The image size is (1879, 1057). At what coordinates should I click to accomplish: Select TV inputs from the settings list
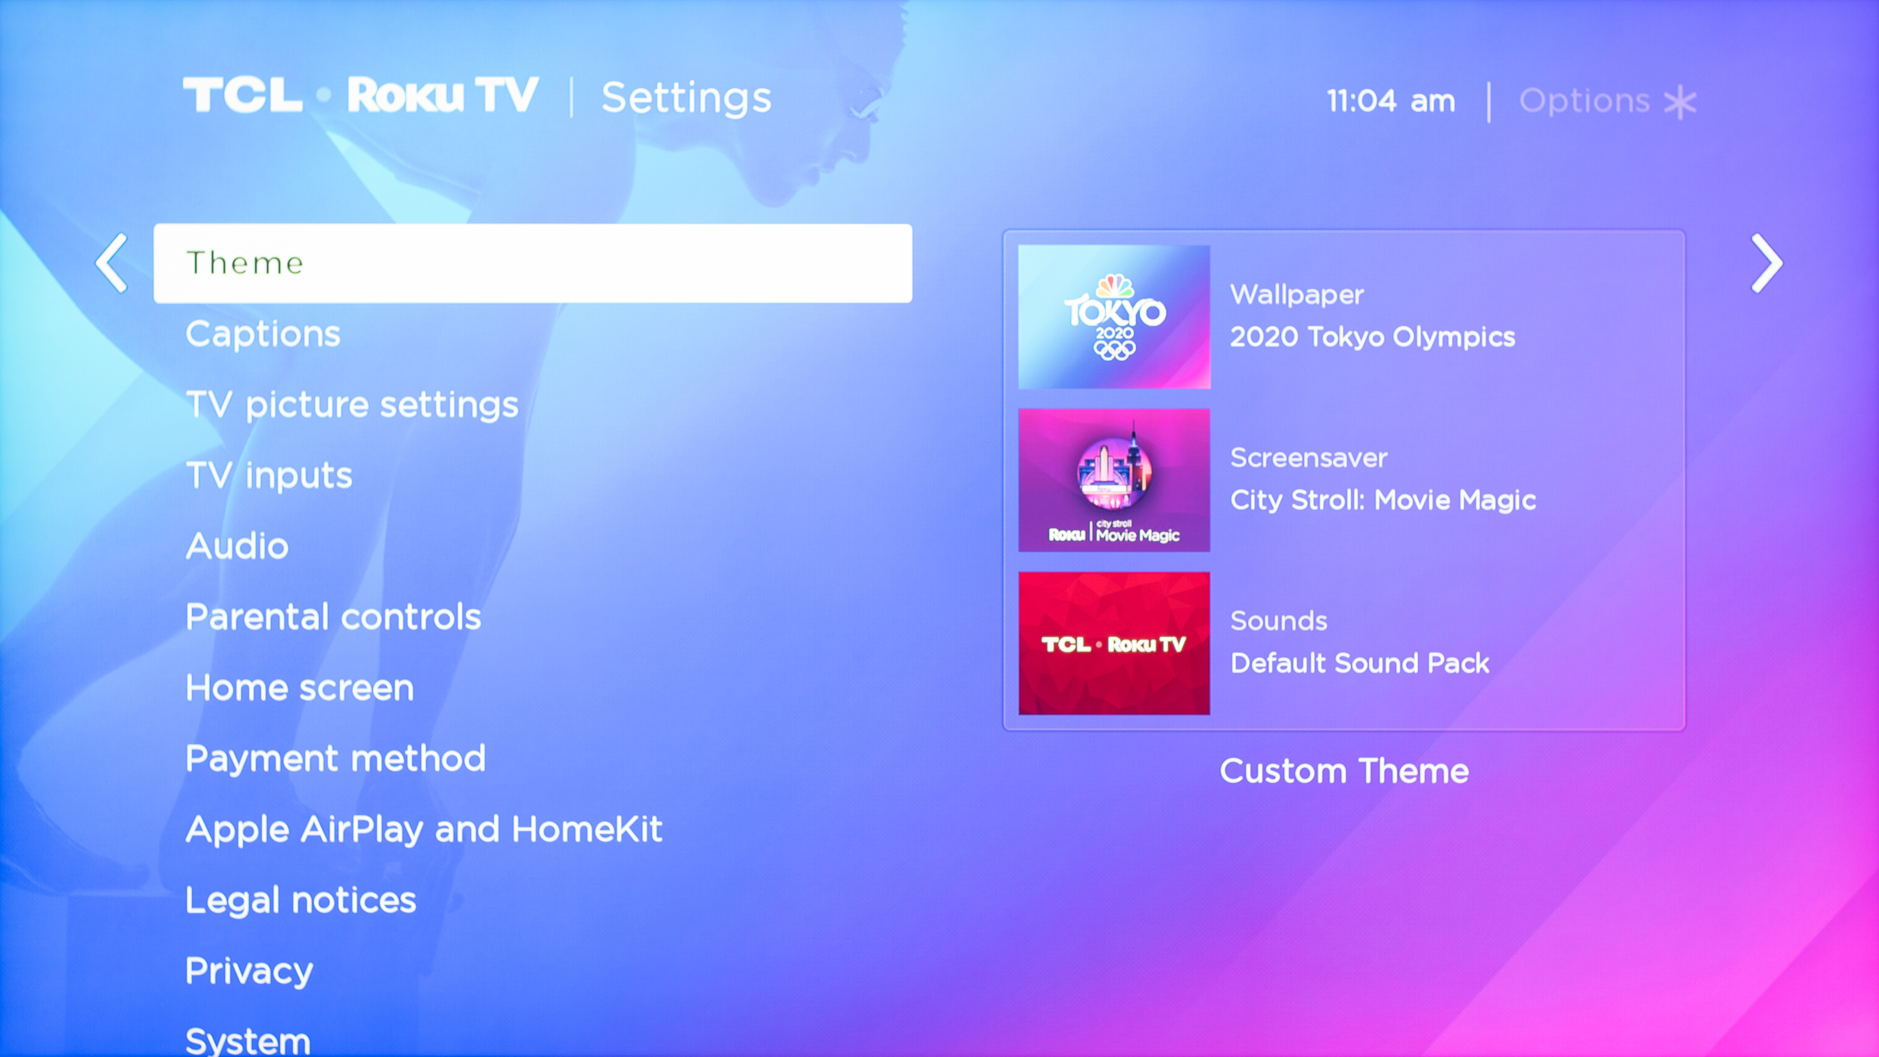tap(269, 476)
